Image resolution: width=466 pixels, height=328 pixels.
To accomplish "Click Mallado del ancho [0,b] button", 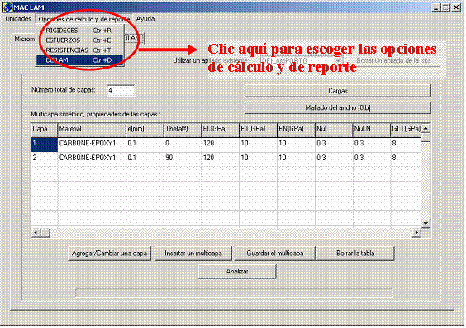I will coord(338,108).
